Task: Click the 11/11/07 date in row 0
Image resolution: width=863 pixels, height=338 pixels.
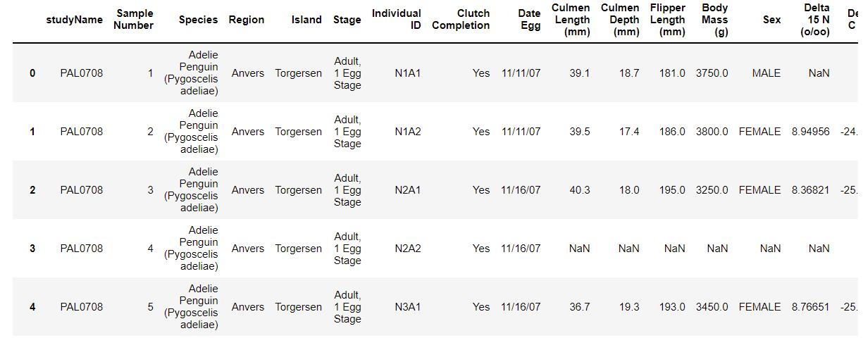Action: (521, 73)
